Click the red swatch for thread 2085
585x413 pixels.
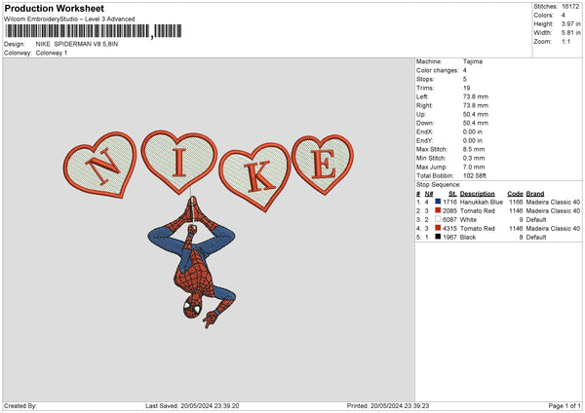[x=438, y=210]
